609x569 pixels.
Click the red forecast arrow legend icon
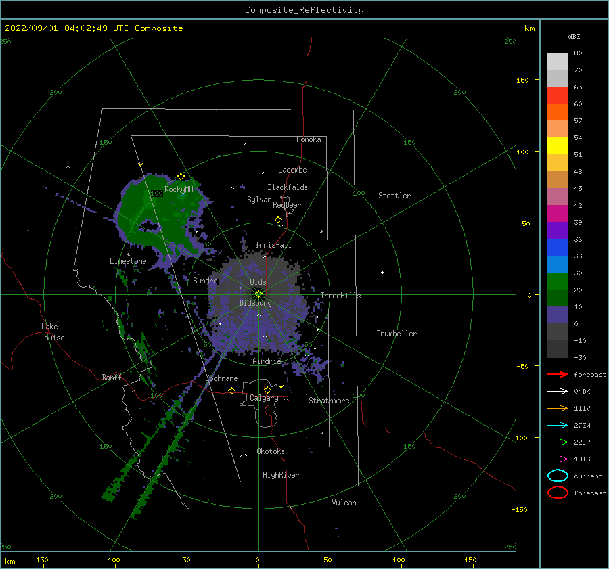tap(558, 374)
